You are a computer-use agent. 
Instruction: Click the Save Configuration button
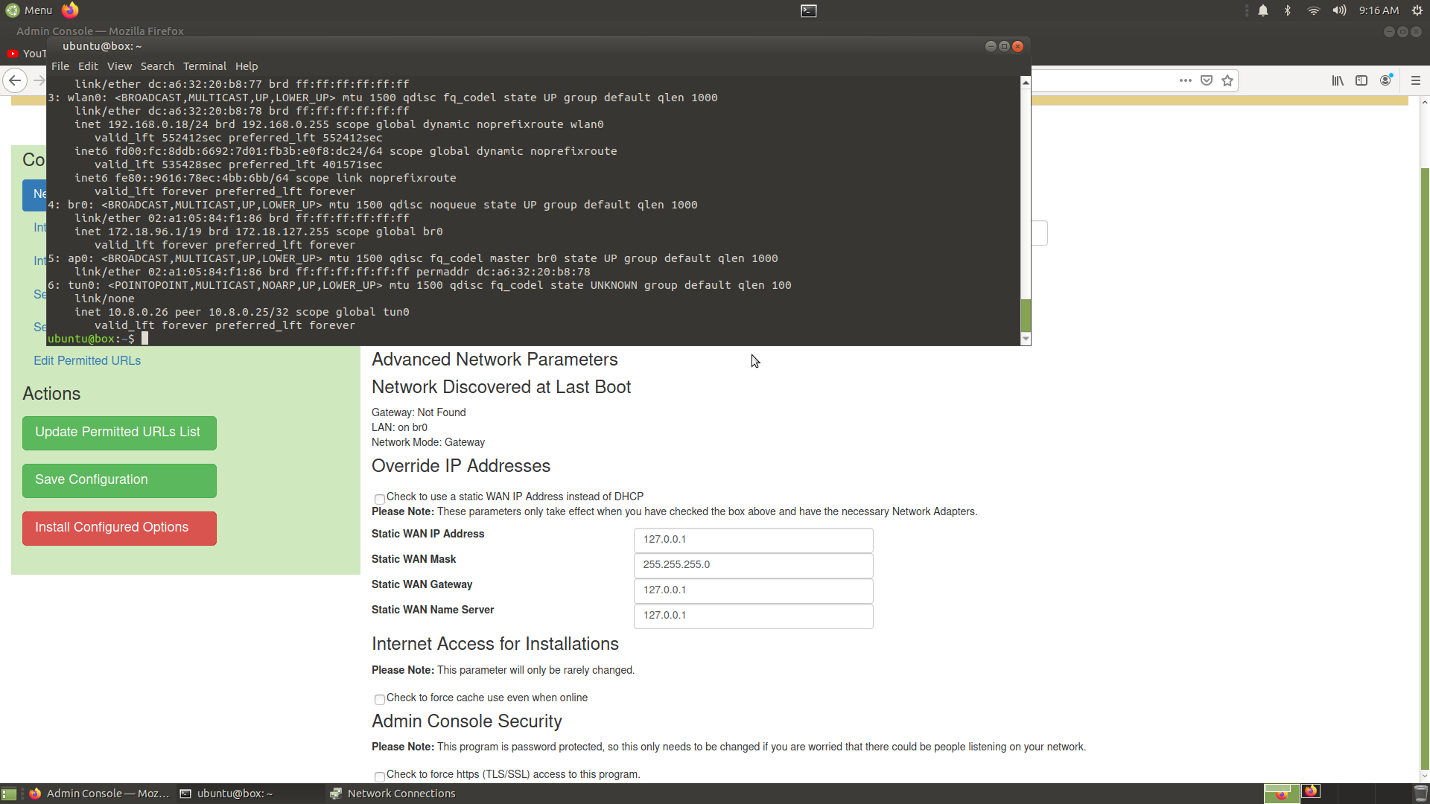(x=119, y=480)
